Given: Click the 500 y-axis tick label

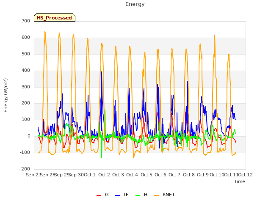Looking at the screenshot, I should pos(26,54).
